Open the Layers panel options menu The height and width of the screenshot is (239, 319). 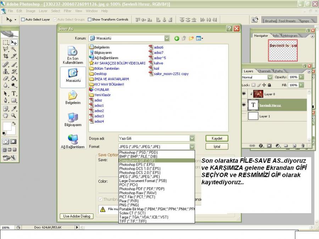click(309, 72)
